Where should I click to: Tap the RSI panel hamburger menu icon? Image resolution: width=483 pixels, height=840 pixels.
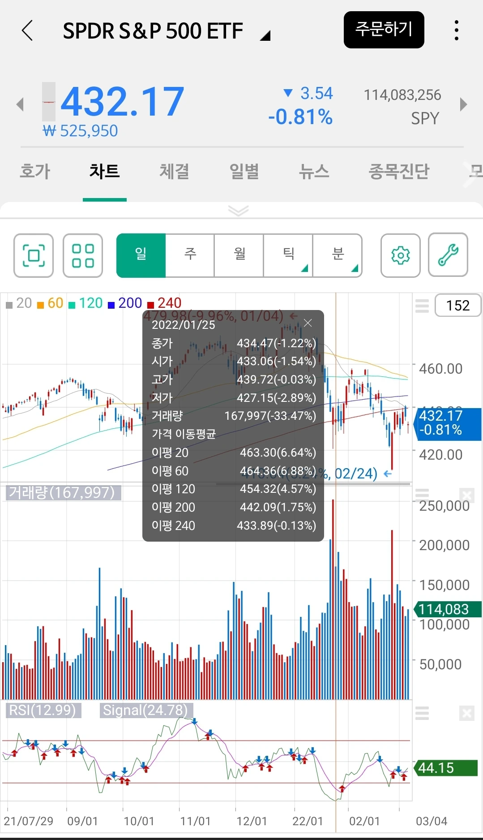[x=422, y=712]
